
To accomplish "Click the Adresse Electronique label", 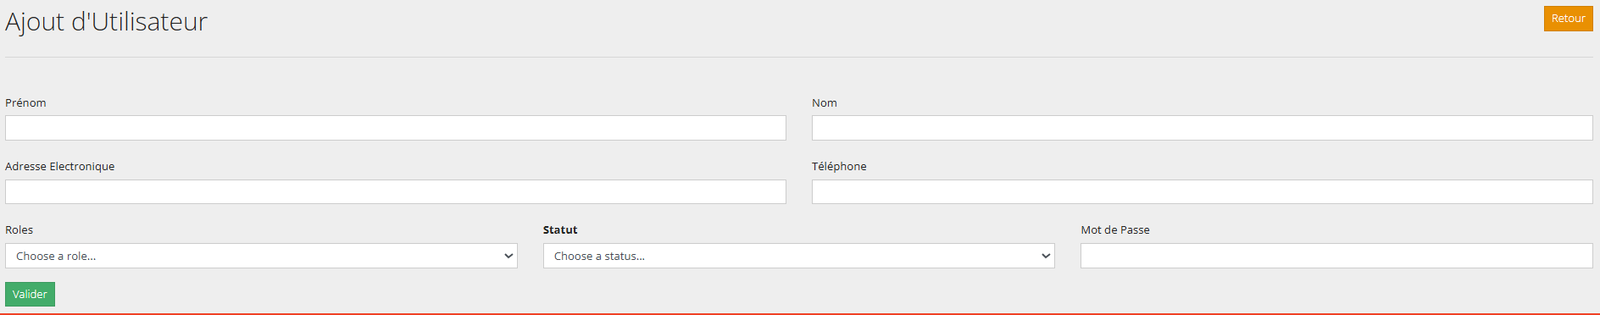I will (59, 166).
